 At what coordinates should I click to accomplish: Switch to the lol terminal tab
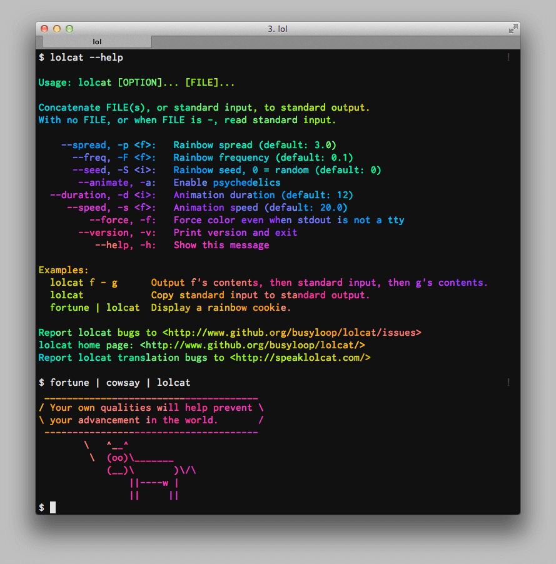(x=97, y=41)
